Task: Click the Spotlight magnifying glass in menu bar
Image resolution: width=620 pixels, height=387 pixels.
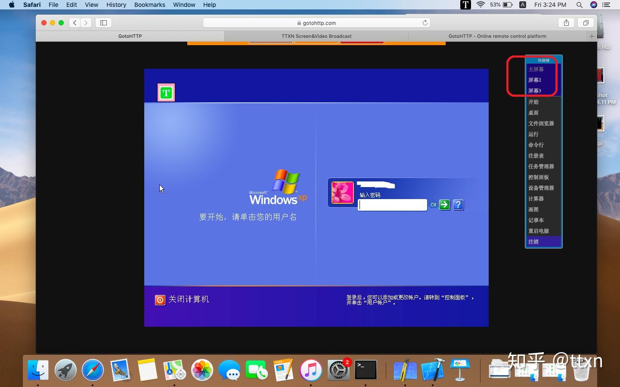Action: pyautogui.click(x=580, y=5)
